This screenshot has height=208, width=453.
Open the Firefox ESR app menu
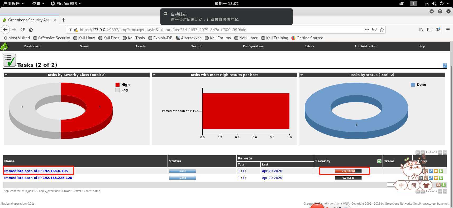pyautogui.click(x=66, y=3)
